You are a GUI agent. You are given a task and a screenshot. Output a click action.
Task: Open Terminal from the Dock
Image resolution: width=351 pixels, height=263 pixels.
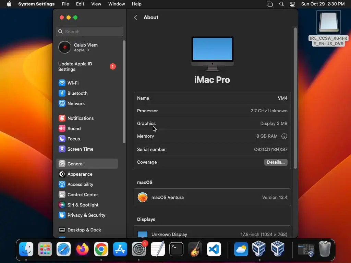coord(177,249)
